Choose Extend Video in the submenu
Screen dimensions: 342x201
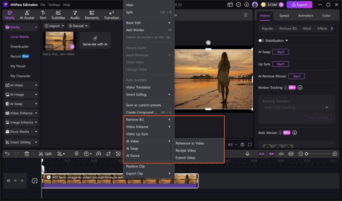point(185,158)
